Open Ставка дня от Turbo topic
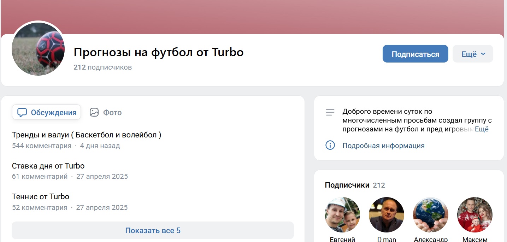 48,166
